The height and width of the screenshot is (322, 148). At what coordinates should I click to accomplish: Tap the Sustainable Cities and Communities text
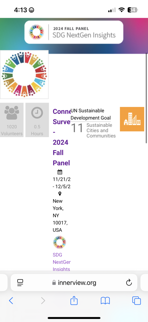[101, 130]
